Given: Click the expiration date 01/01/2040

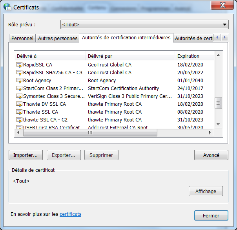Looking at the screenshot, I should (x=190, y=81).
